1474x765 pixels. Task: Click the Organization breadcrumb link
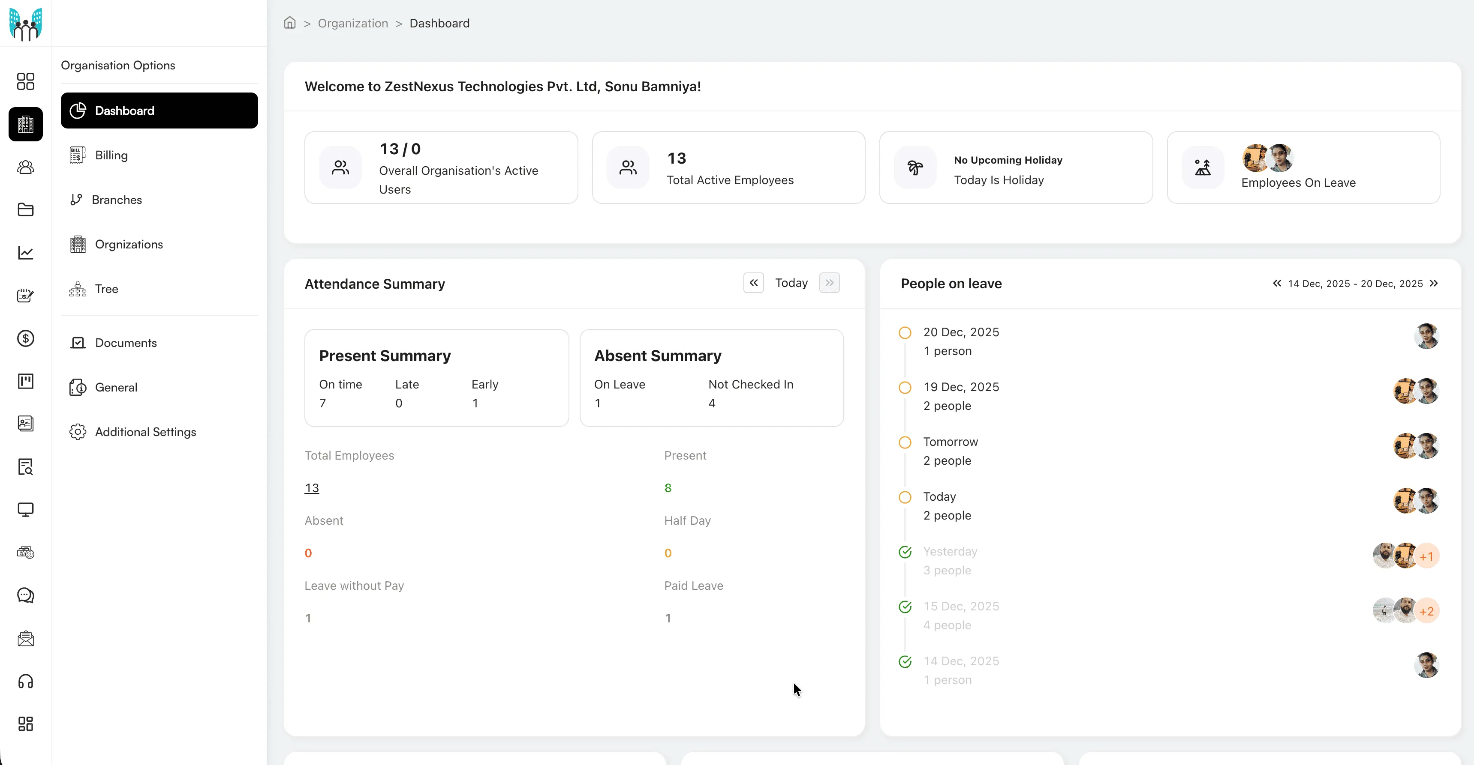(x=352, y=24)
